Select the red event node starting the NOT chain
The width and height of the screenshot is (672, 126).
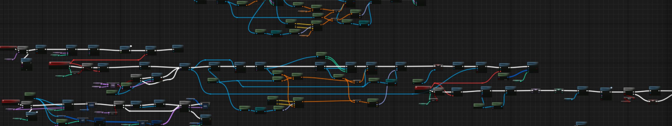click(x=423, y=88)
